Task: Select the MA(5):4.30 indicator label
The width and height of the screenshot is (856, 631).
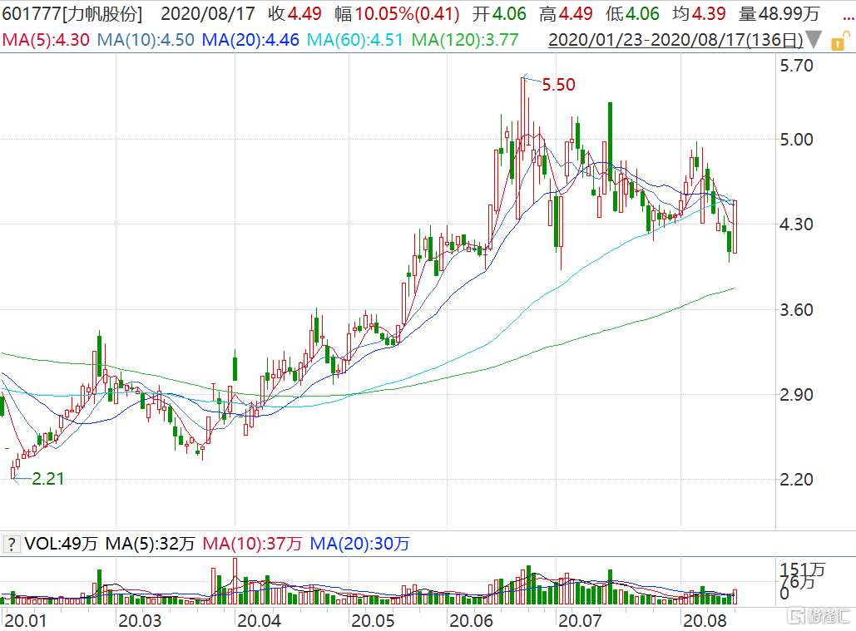Action: tap(46, 40)
